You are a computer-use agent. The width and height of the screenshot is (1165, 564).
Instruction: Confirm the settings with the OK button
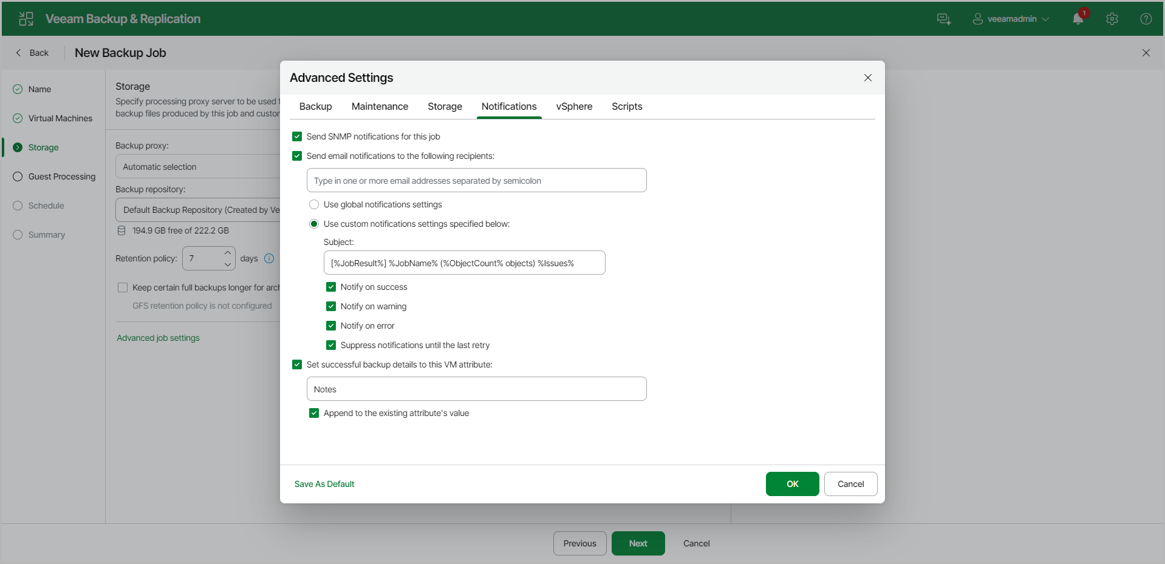(793, 484)
